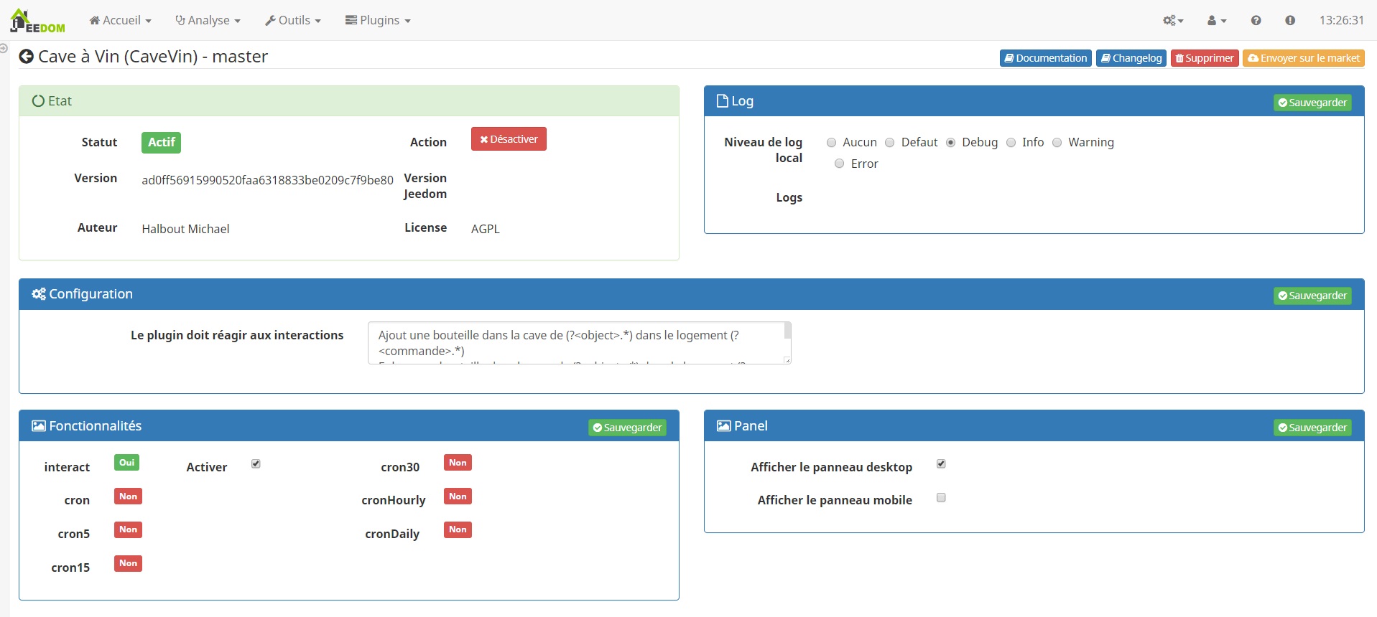This screenshot has width=1377, height=617.
Task: Click the Jeedom logo
Action: click(37, 21)
